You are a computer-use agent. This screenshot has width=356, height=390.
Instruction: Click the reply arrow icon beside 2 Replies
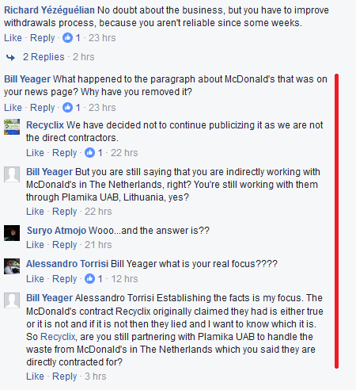coord(10,57)
